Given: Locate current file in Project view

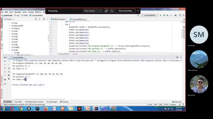Looking at the screenshot, I should [x=36, y=19].
